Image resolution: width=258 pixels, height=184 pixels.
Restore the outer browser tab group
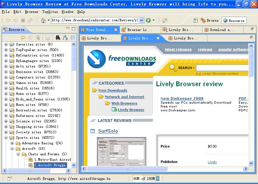click(x=252, y=29)
